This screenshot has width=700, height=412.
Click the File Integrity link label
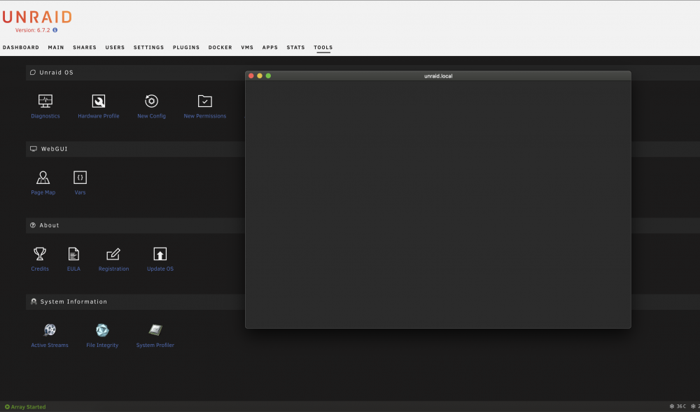(102, 345)
